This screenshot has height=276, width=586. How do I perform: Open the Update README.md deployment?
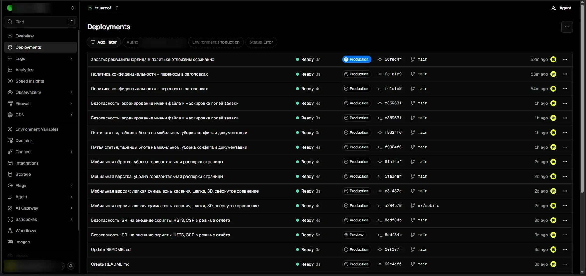pos(111,249)
